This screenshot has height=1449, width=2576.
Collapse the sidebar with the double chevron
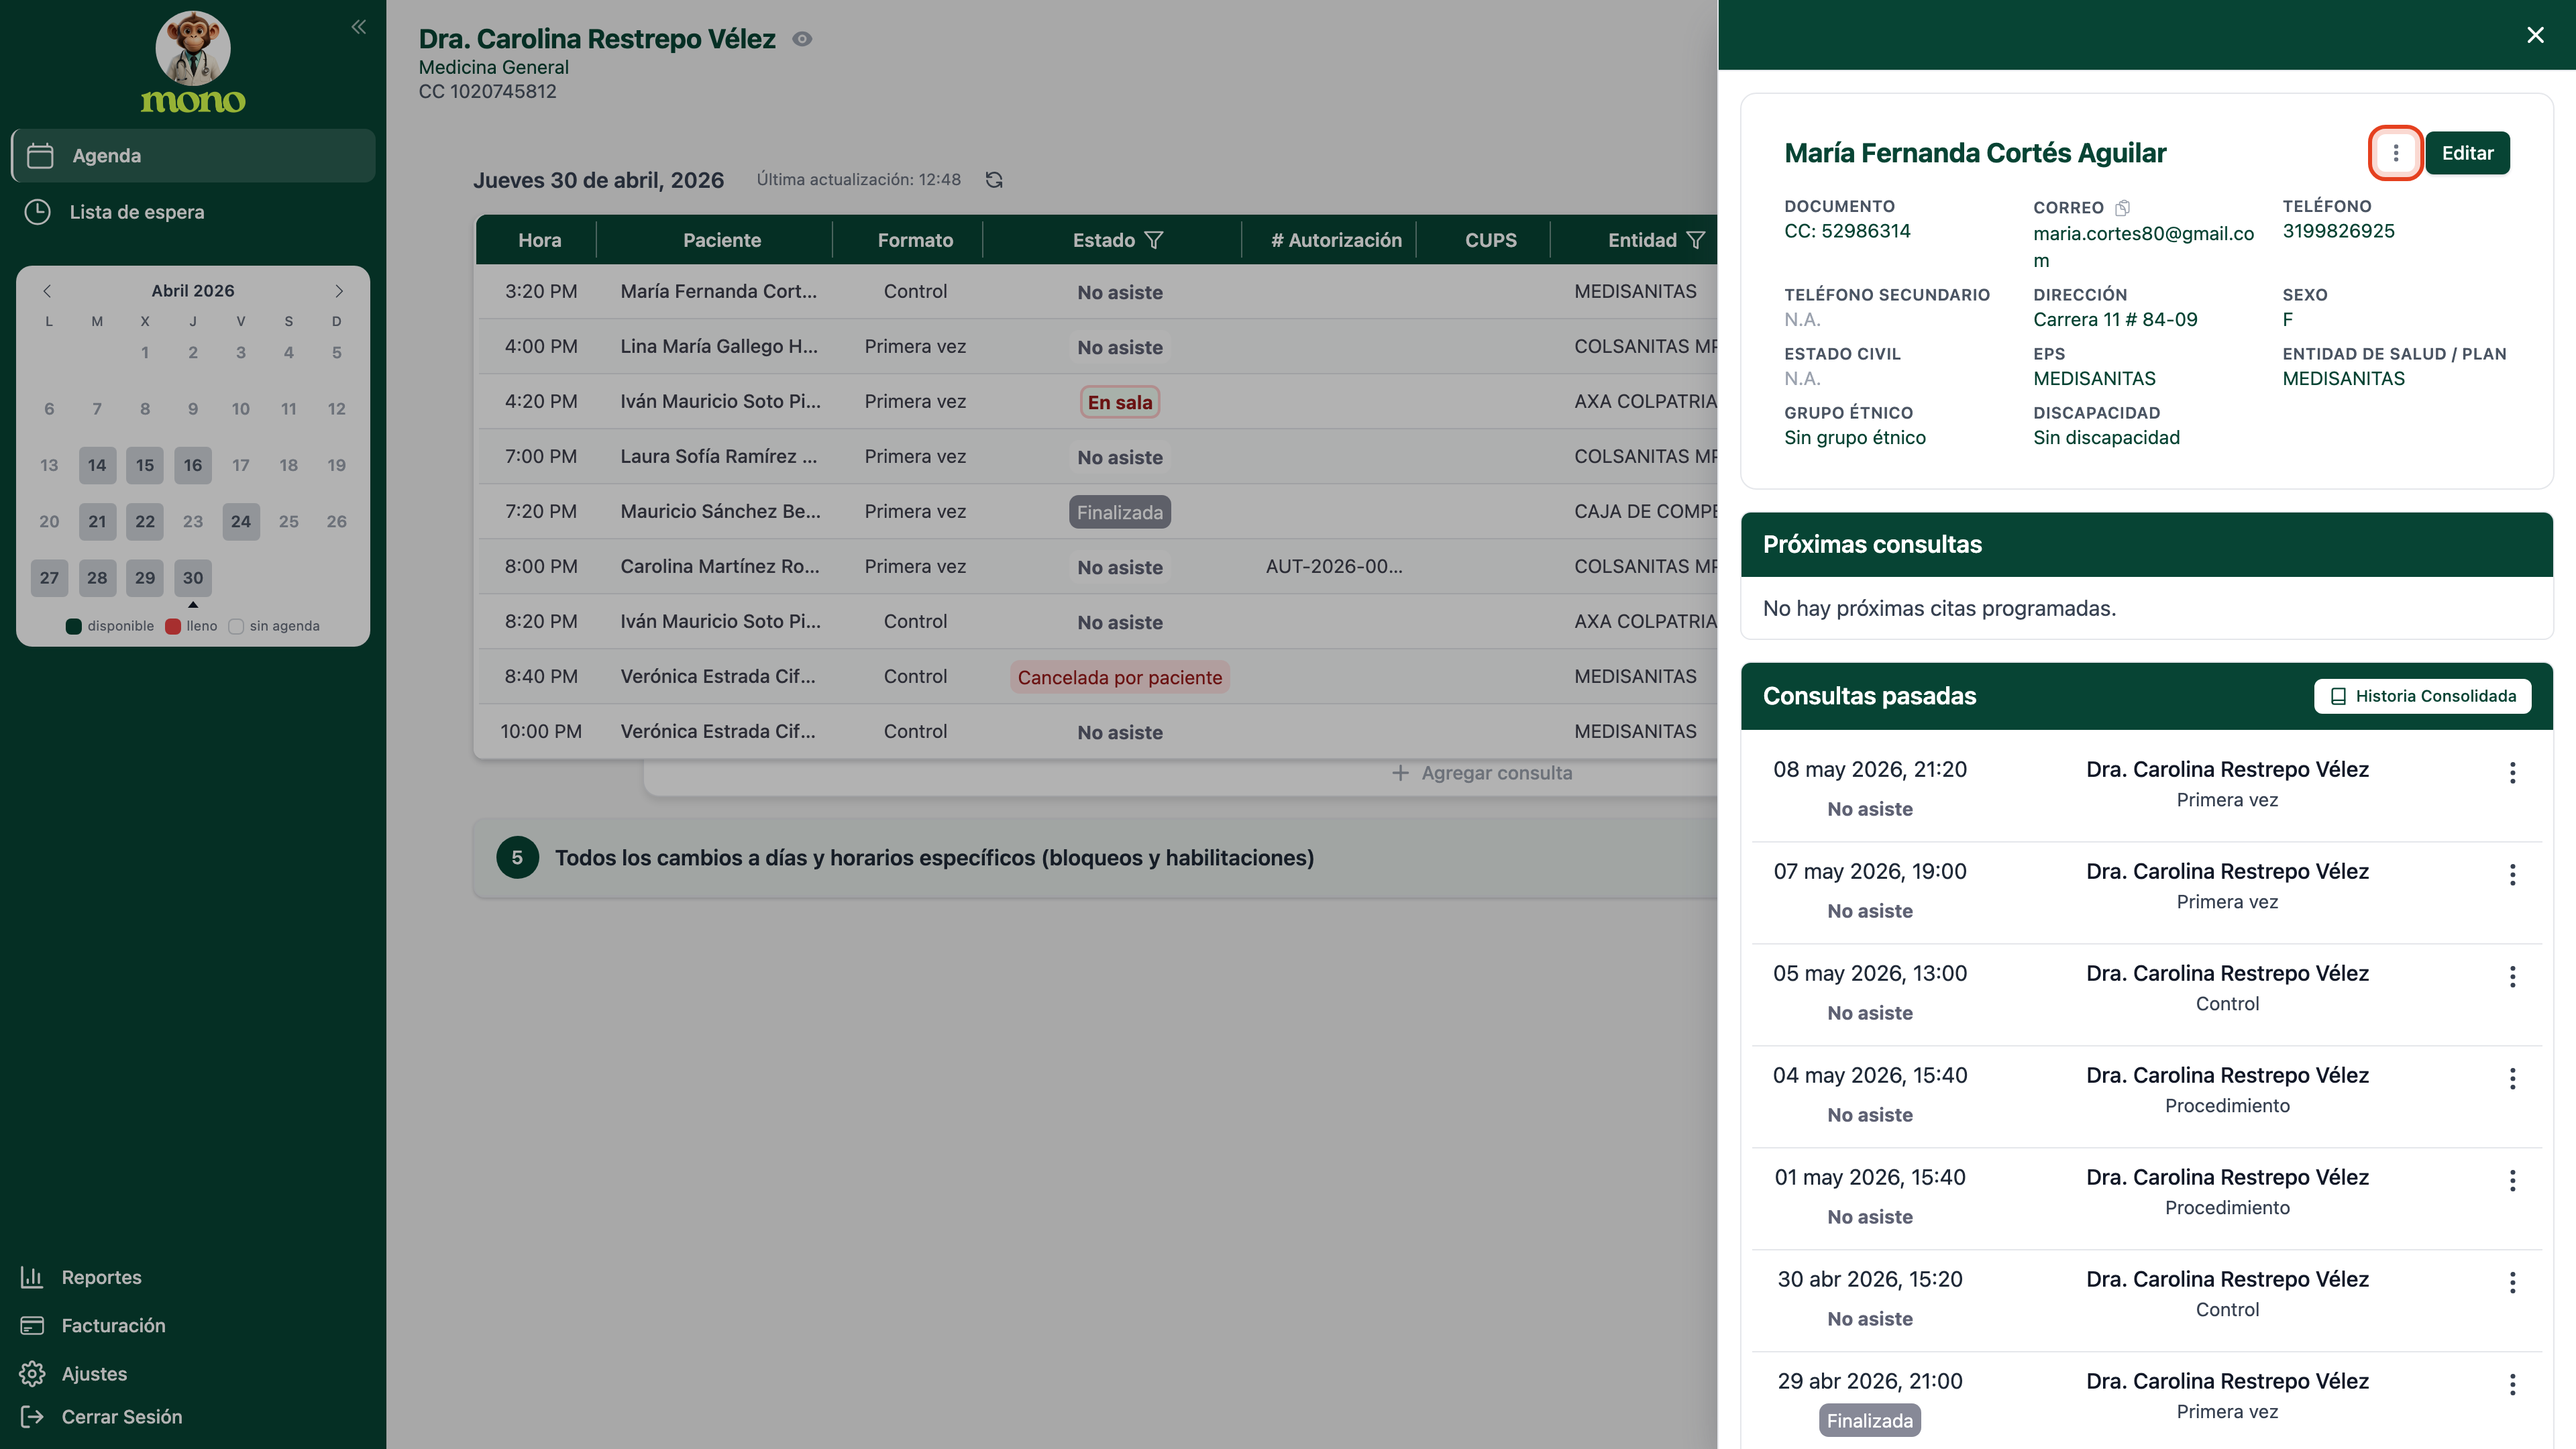click(358, 27)
